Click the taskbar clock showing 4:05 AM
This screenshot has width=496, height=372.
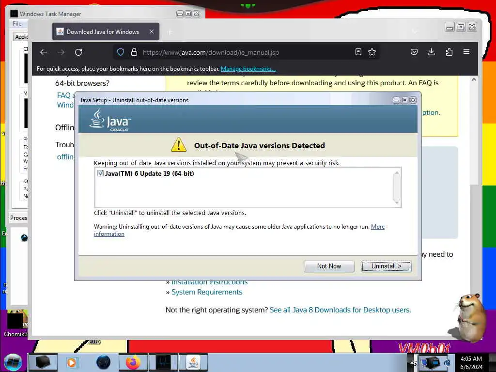point(471,362)
